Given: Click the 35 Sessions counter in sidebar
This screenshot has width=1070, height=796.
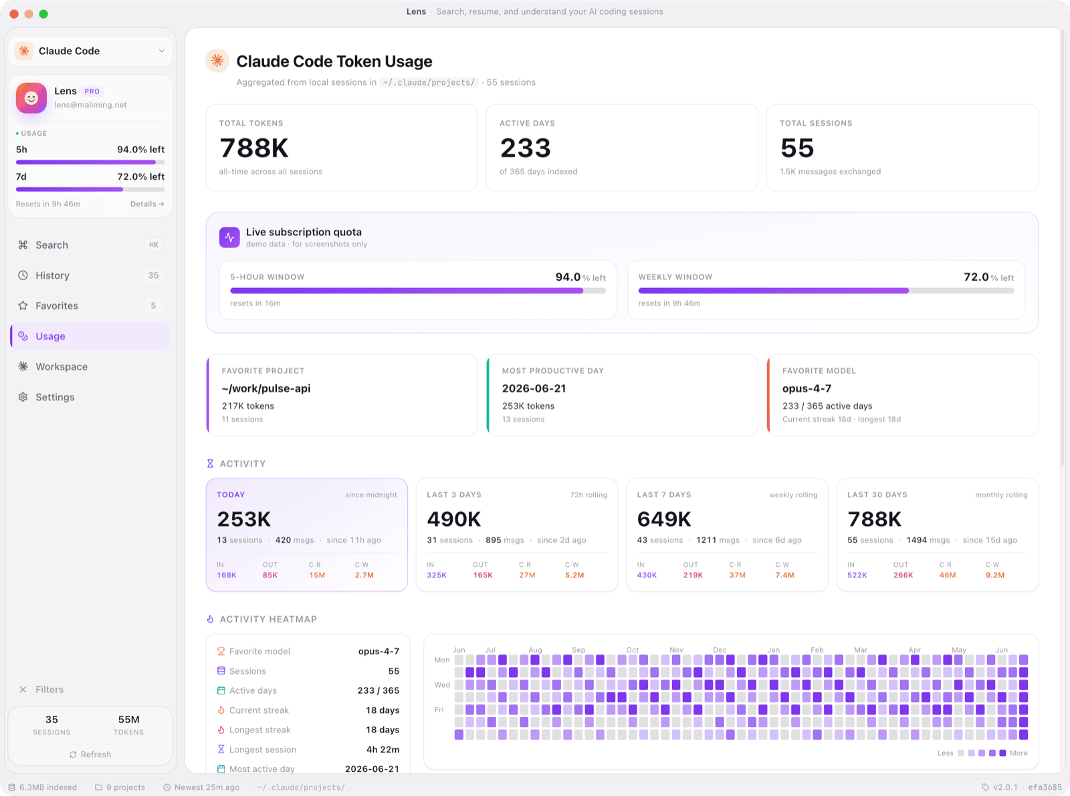Looking at the screenshot, I should tap(51, 725).
